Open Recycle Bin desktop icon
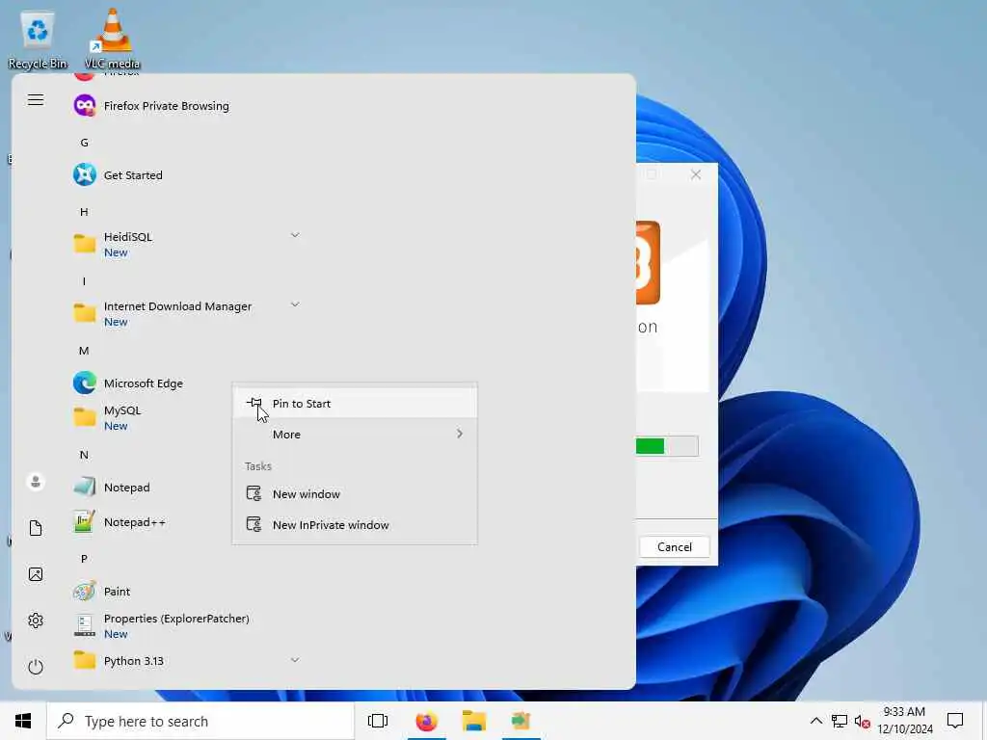This screenshot has height=740, width=987. pos(38,40)
